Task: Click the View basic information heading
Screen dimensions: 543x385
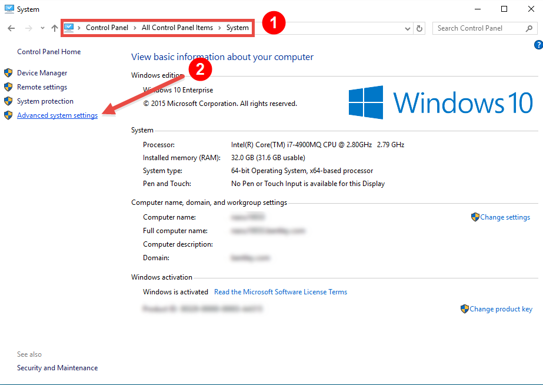Action: [x=222, y=57]
